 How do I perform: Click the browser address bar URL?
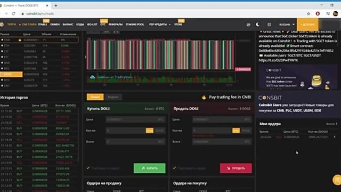[40, 13]
